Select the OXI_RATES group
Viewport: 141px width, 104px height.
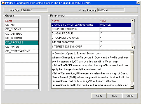click(x=22, y=47)
